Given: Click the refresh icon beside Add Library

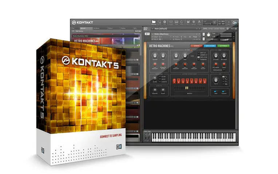Looking at the screenshot, I should [x=73, y=31].
